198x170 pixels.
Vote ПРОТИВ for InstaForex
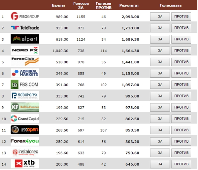[x=181, y=153]
